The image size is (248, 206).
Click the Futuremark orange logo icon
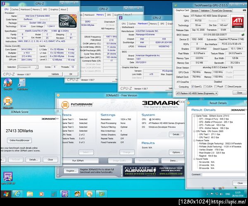[x=65, y=105]
